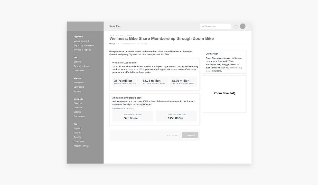
Task: Click the magnifier icon in the search box
Action: click(x=203, y=26)
